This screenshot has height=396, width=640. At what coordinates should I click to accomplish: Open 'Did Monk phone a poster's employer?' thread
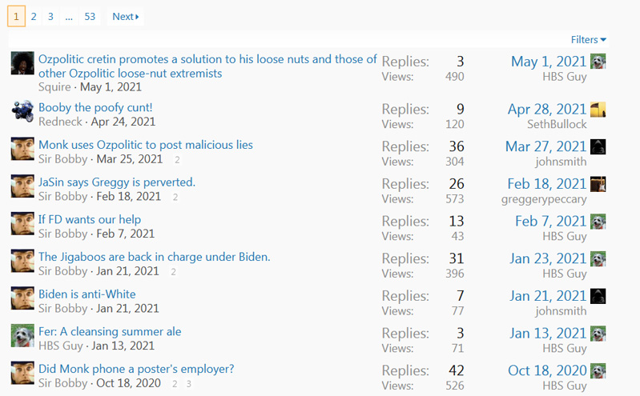click(x=136, y=369)
